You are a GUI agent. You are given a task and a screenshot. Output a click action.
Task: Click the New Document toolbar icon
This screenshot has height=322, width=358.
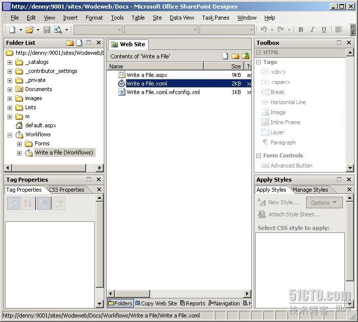pos(12,30)
